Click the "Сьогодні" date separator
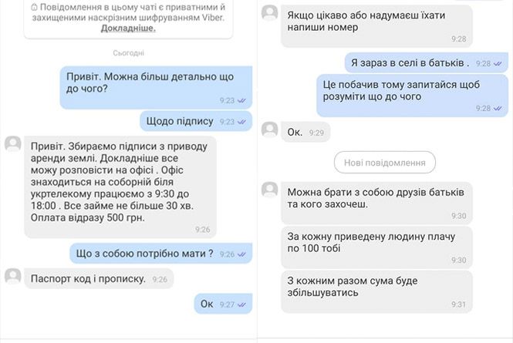Image resolution: width=513 pixels, height=343 pixels. click(x=127, y=53)
